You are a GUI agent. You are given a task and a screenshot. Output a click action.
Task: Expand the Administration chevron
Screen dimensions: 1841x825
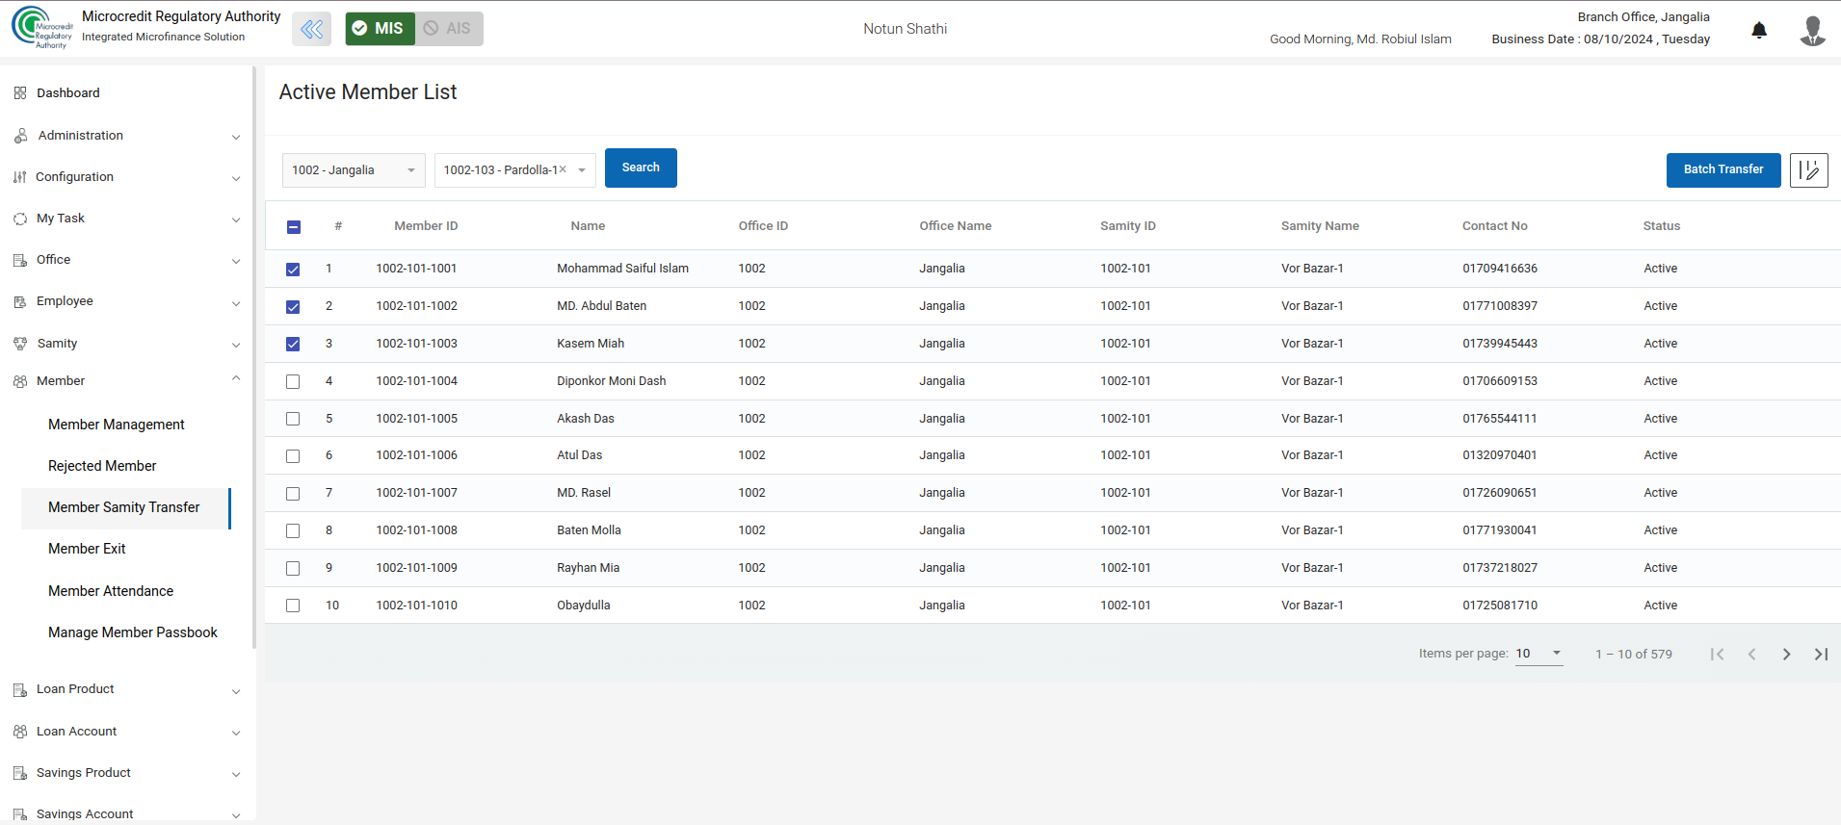point(236,137)
